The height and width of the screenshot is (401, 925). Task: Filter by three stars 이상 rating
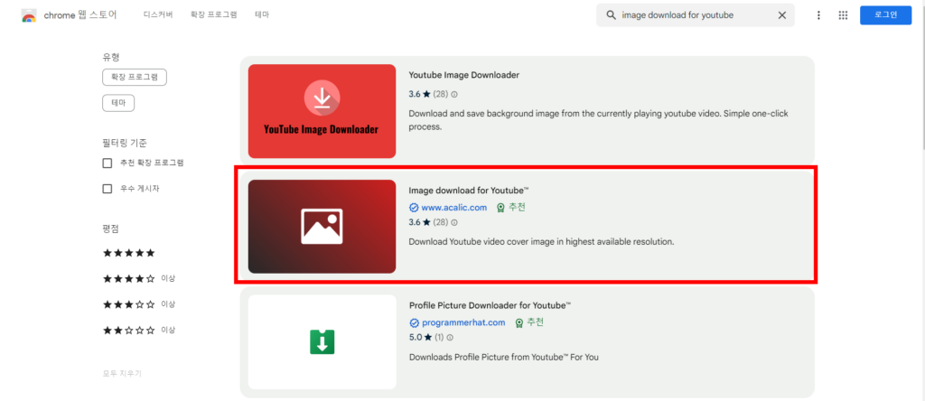point(139,304)
